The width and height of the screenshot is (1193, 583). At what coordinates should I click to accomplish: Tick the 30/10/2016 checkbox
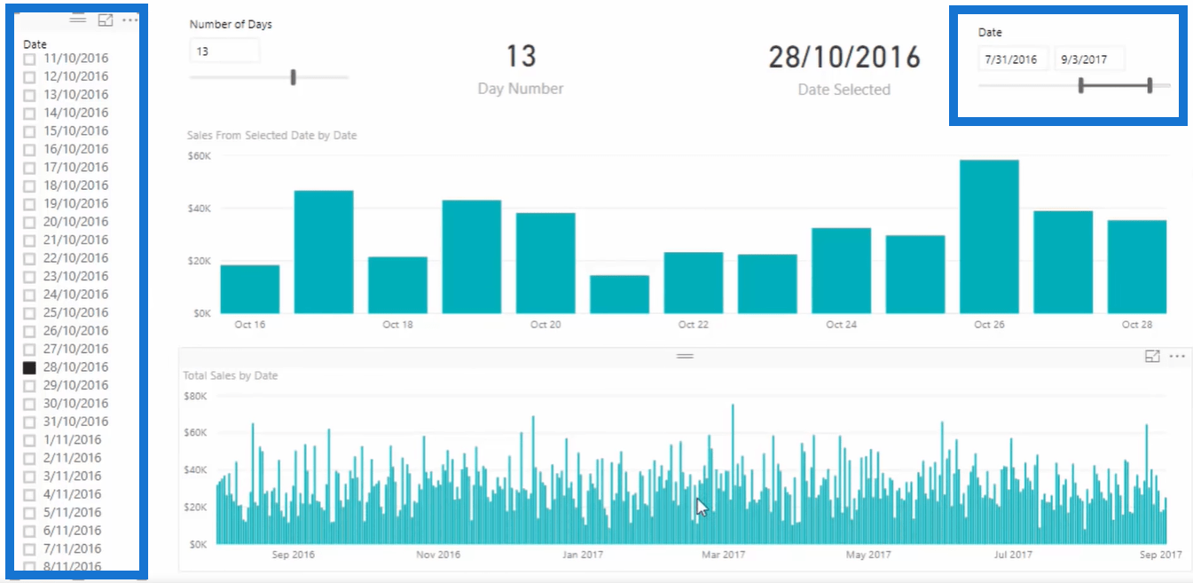pyautogui.click(x=29, y=405)
